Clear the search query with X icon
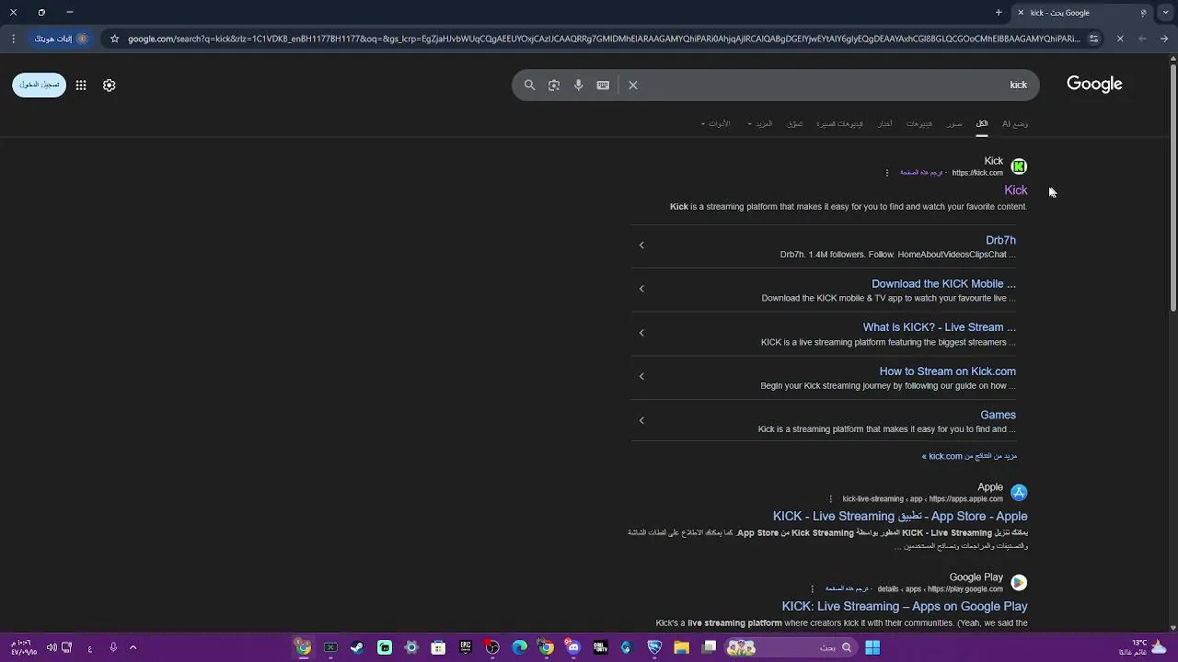Image resolution: width=1178 pixels, height=662 pixels. point(633,85)
